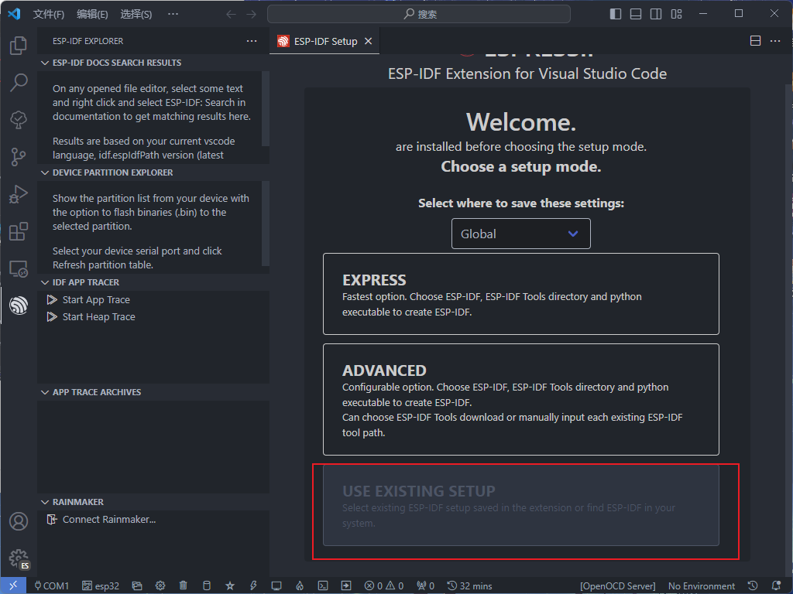Image resolution: width=793 pixels, height=594 pixels.
Task: Click the flash device lightning icon
Action: pos(253,586)
